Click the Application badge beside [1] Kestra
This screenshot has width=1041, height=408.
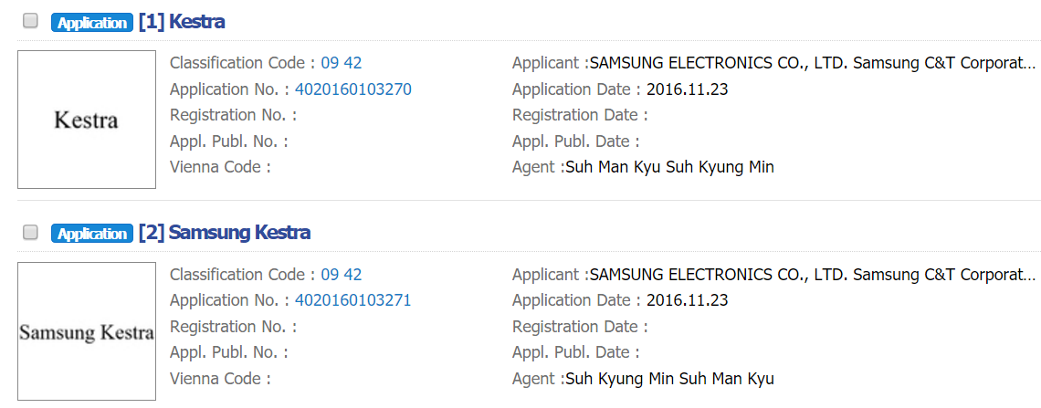click(x=92, y=23)
